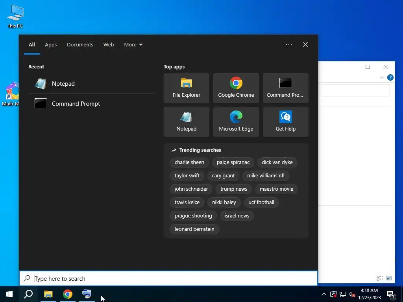Click the muted volume tray icon
The height and width of the screenshot is (302, 403).
[x=352, y=294]
